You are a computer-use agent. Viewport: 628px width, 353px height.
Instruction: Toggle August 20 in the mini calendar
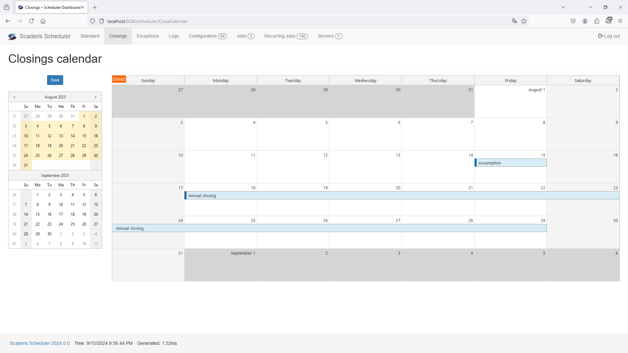click(61, 146)
